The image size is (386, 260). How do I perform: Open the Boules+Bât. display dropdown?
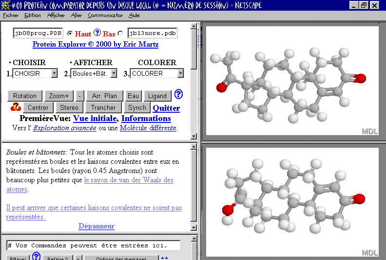click(94, 73)
